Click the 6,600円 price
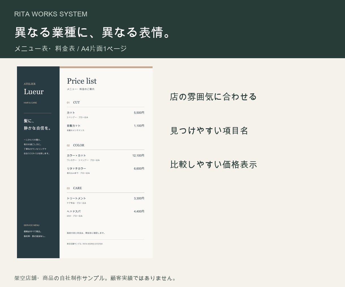345x287 pixels. coord(139,168)
